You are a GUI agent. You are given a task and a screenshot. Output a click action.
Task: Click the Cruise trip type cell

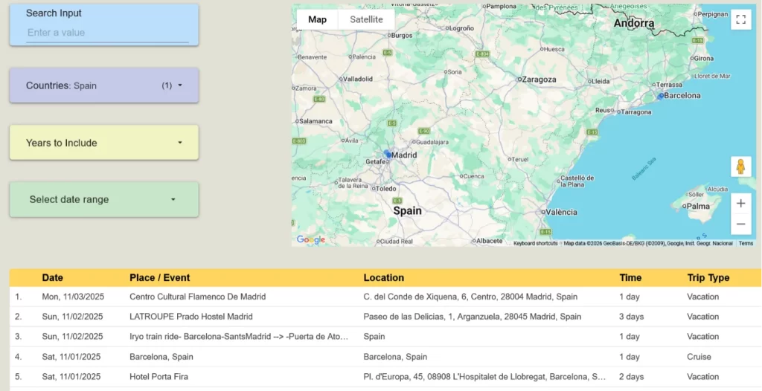point(699,357)
